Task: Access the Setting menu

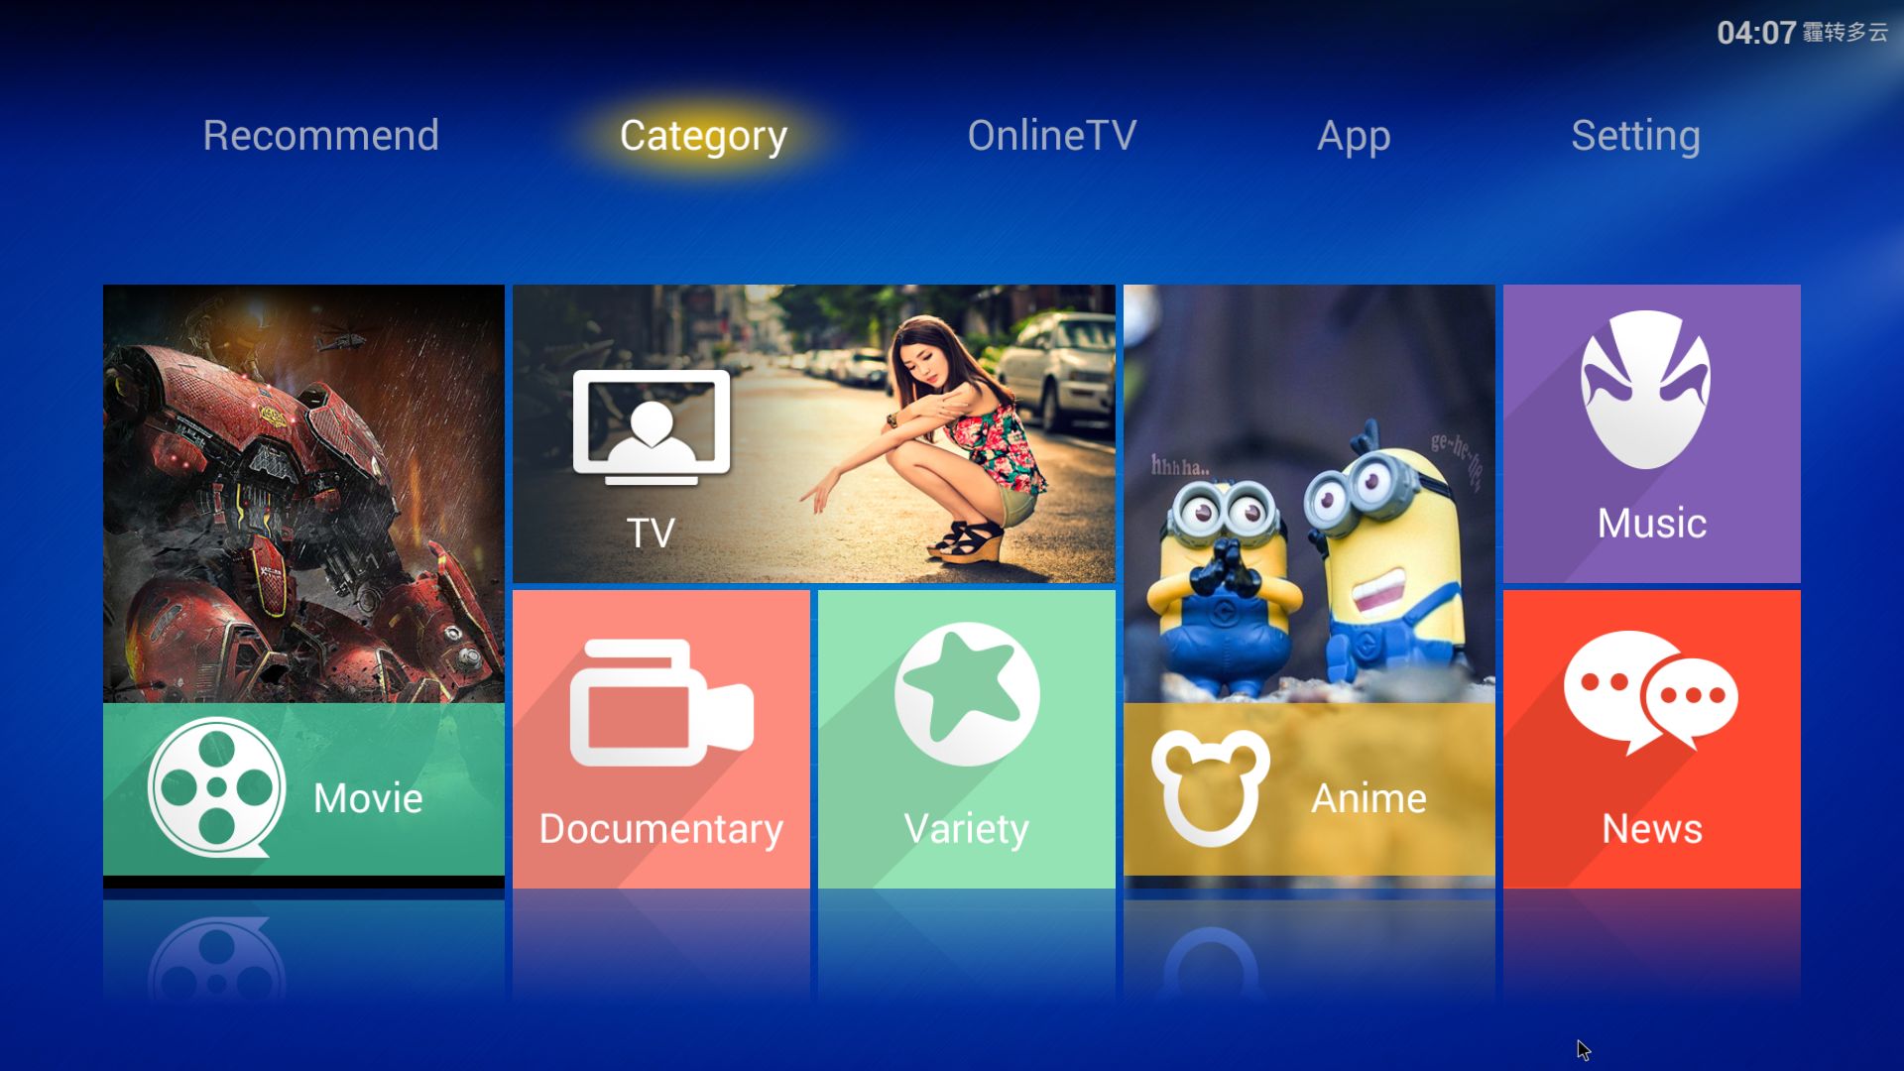Action: 1637,134
